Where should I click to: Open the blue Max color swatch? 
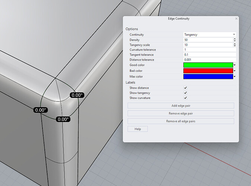click(x=208, y=77)
